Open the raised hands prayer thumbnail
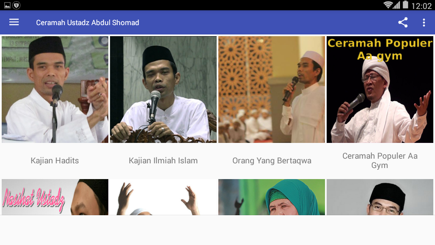The image size is (435, 245). [x=163, y=197]
